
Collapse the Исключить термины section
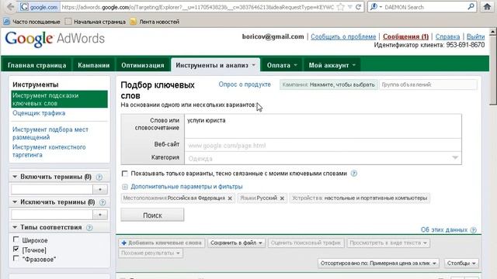tap(15, 201)
